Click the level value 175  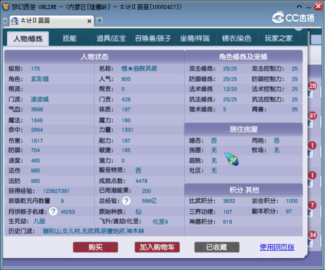tap(35, 69)
